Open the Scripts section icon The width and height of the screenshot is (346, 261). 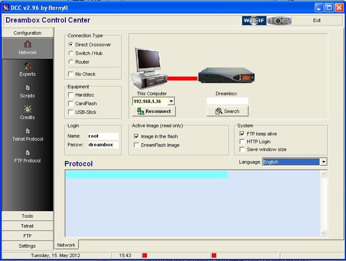27,88
